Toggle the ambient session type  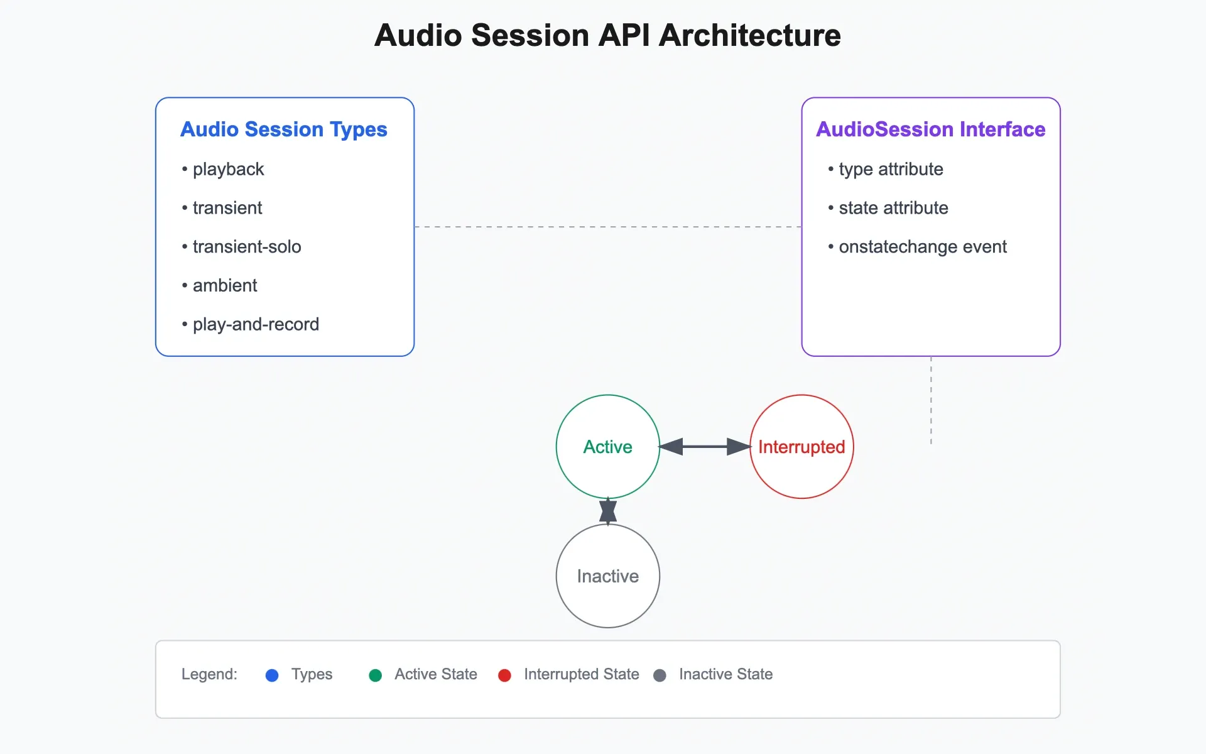coord(224,285)
